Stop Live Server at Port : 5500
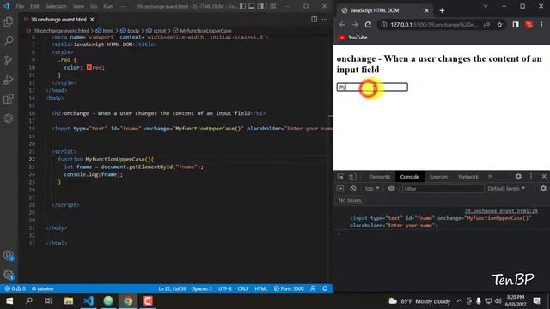 click(x=289, y=288)
